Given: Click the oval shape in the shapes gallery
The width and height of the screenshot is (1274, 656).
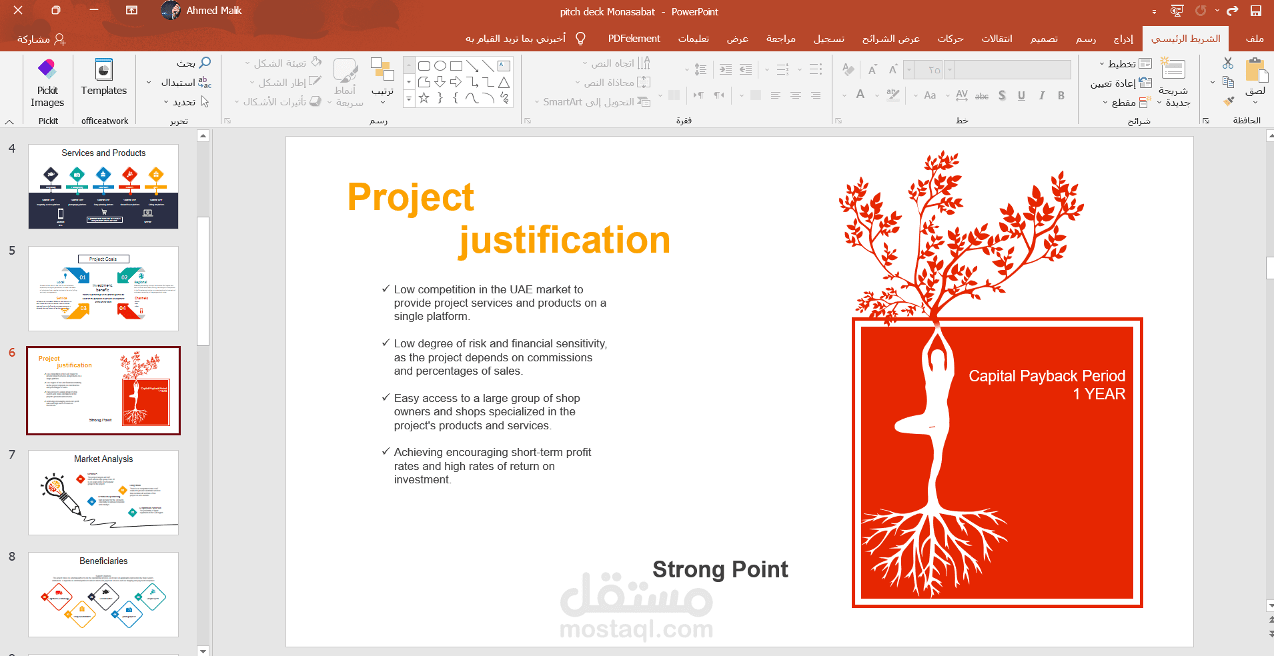Looking at the screenshot, I should 440,65.
